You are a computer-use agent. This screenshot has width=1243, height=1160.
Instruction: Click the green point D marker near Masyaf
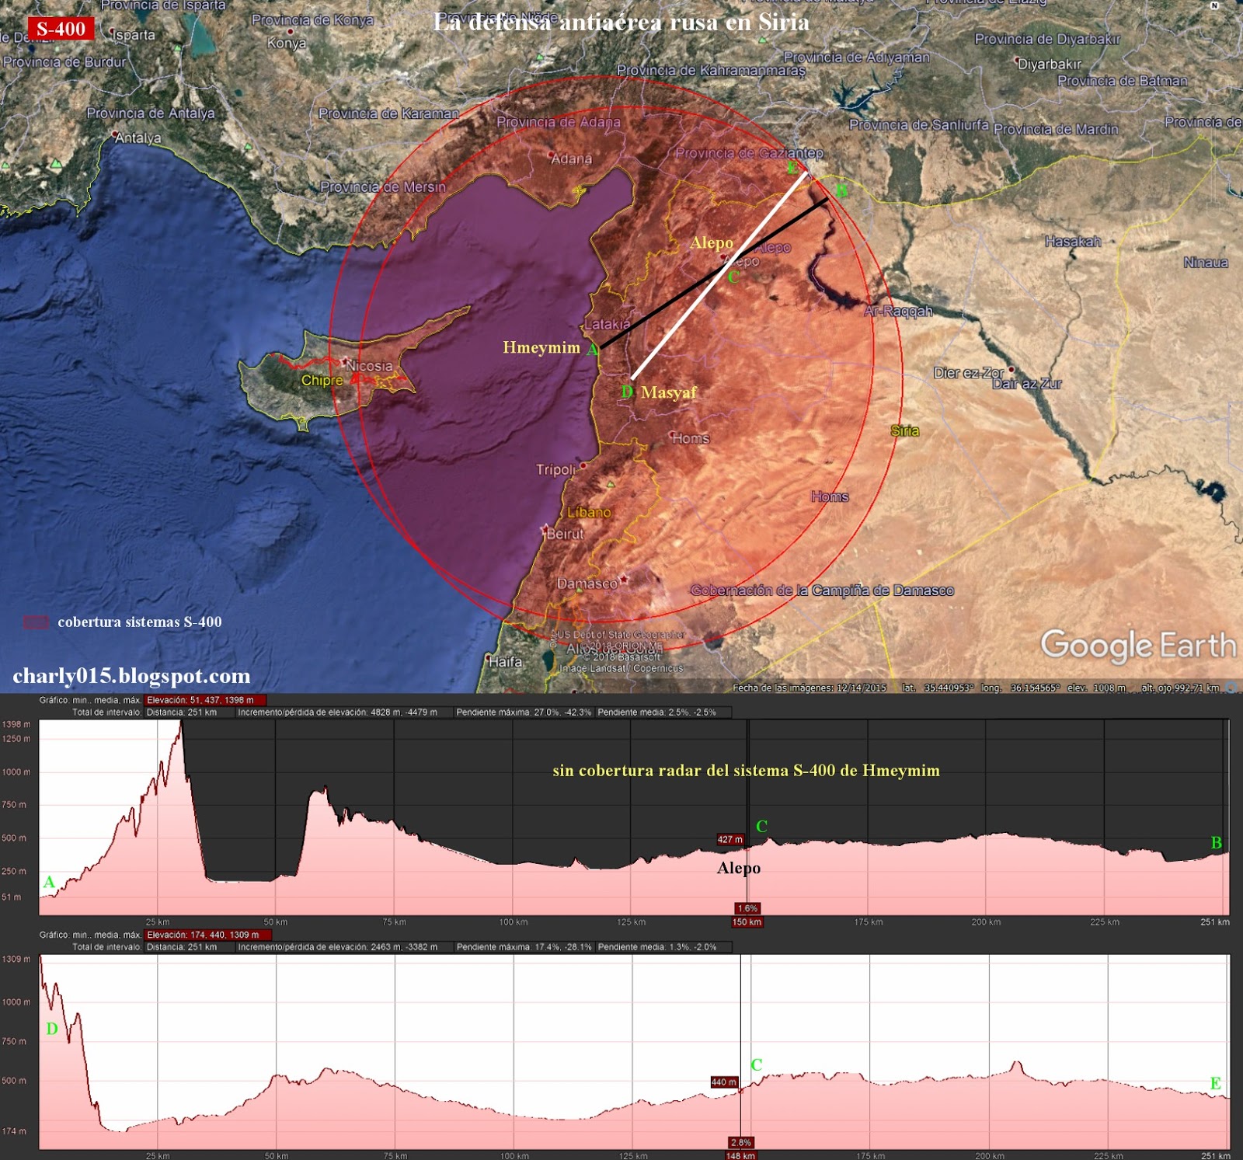(x=627, y=392)
